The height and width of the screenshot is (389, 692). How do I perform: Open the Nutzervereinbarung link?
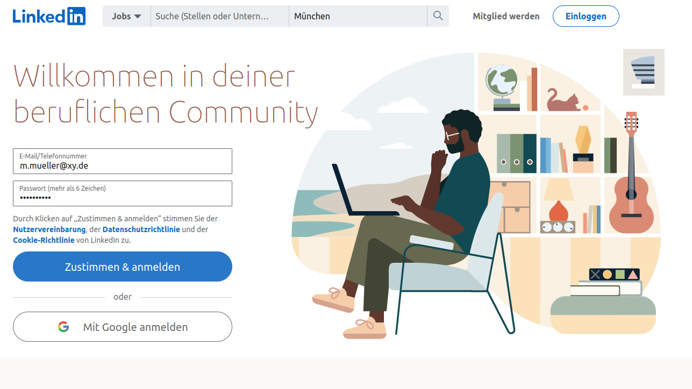coord(49,229)
